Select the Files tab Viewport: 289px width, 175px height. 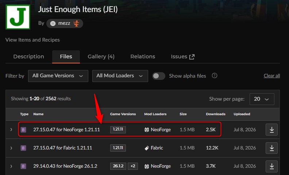pyautogui.click(x=66, y=57)
